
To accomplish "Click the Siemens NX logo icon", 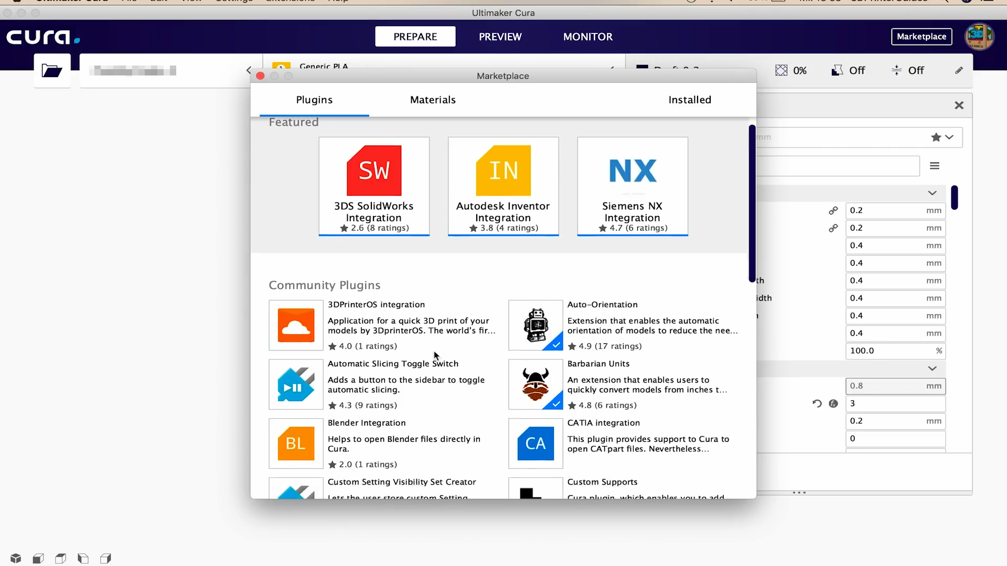I will pos(633,170).
